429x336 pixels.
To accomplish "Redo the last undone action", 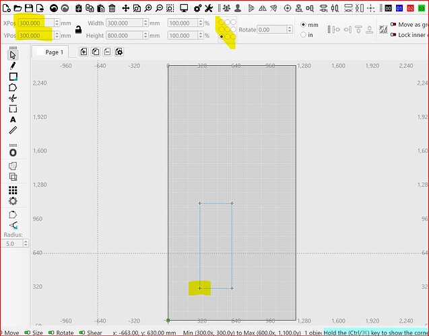I will pos(65,9).
